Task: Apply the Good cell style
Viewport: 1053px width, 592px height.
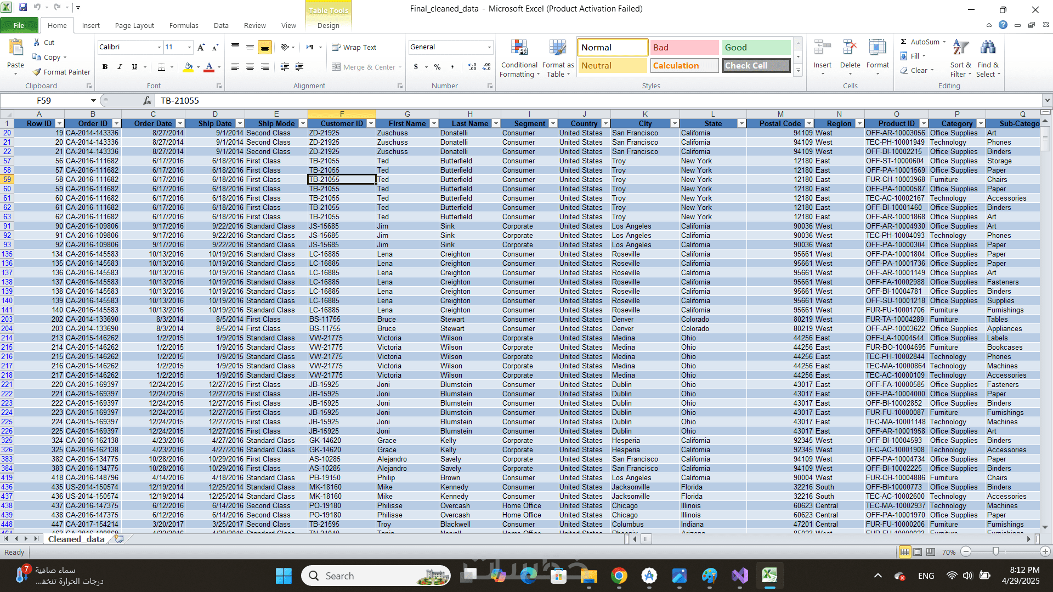Action: coord(756,48)
